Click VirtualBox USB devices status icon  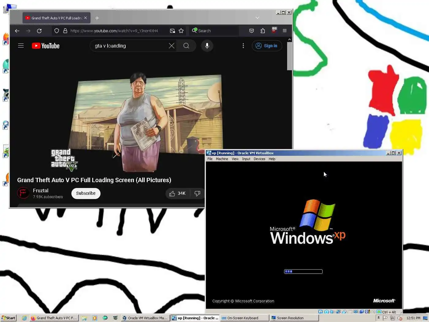tap(344, 312)
